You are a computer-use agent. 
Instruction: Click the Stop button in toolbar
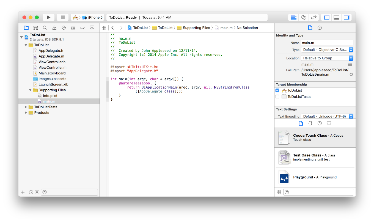pos(63,17)
